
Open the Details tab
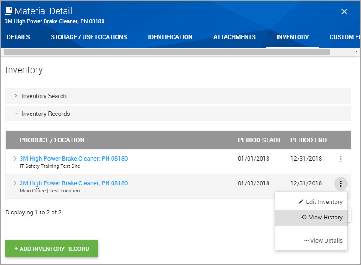[x=18, y=37]
